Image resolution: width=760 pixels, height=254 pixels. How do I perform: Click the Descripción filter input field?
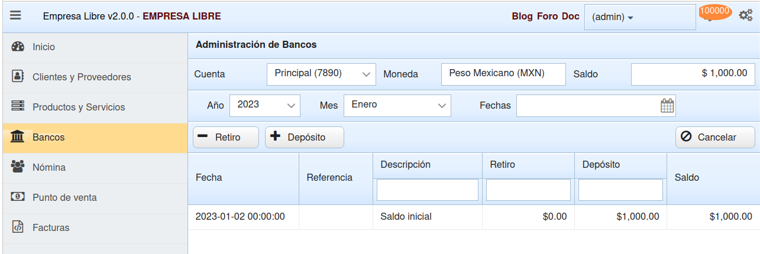(x=427, y=190)
